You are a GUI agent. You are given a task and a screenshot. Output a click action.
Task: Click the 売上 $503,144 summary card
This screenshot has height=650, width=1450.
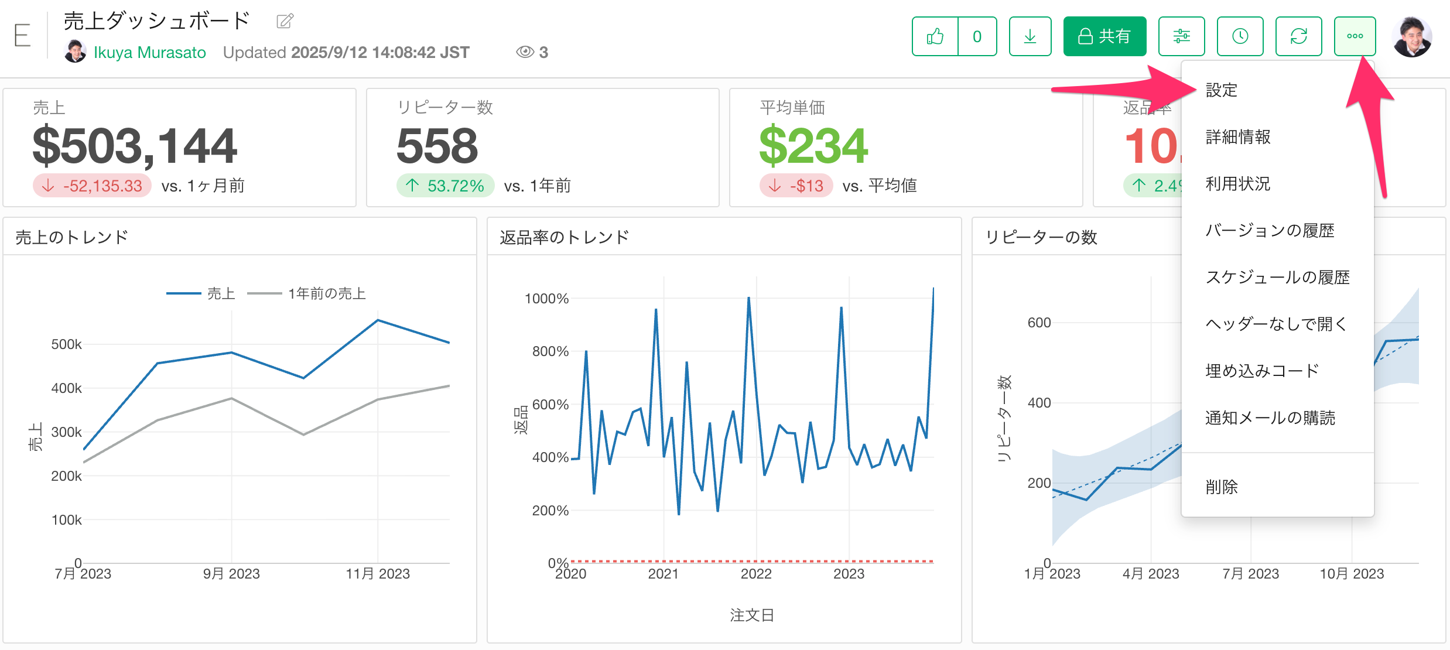pos(179,148)
